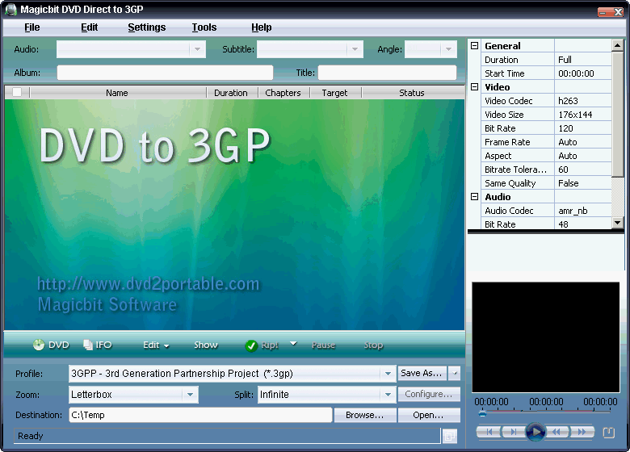This screenshot has height=452, width=630.
Task: Rewind the preview player
Action: 557,432
